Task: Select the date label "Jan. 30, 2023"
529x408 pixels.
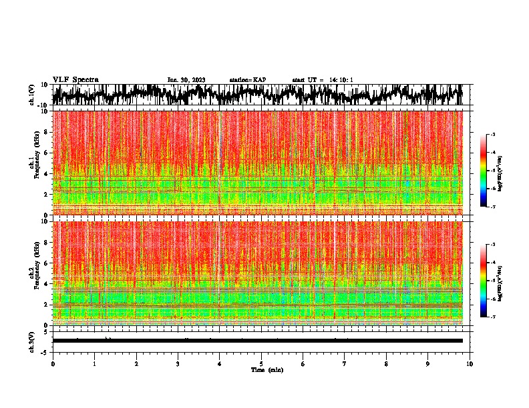Action: coord(186,80)
